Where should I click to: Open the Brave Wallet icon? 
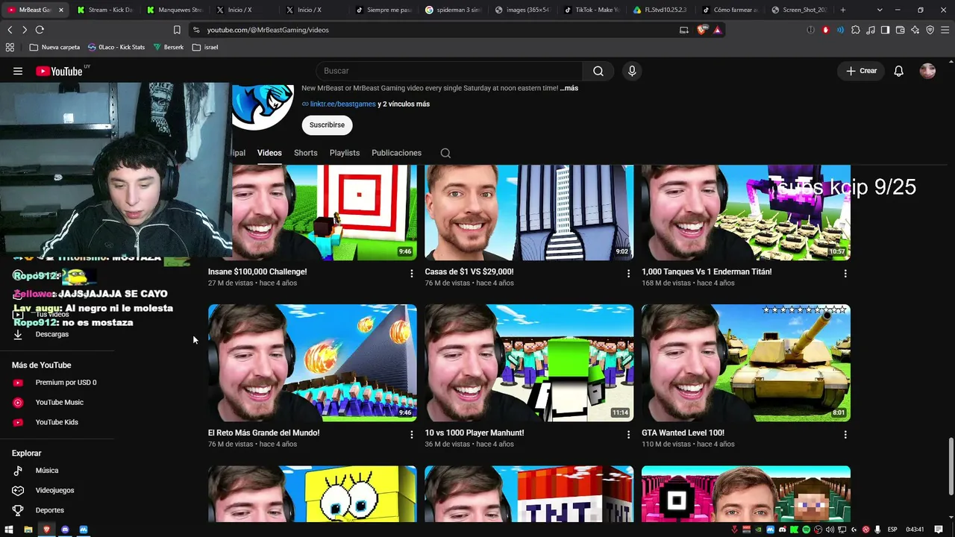(x=901, y=30)
